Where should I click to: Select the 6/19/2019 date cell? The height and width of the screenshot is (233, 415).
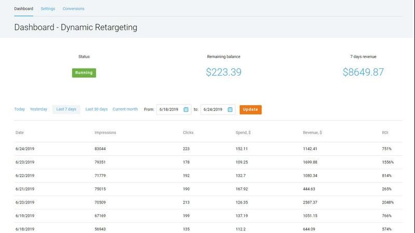[x=25, y=216]
